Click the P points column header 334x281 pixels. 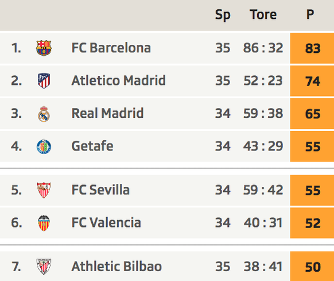(310, 14)
